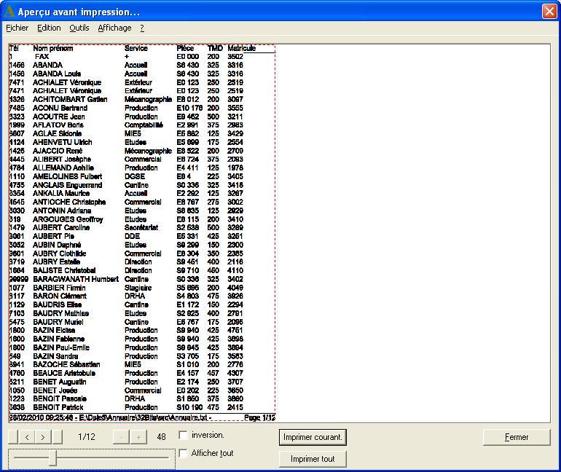Click the name 'ALLEMAND Achille'
Image resolution: width=561 pixels, height=472 pixels.
click(x=63, y=168)
